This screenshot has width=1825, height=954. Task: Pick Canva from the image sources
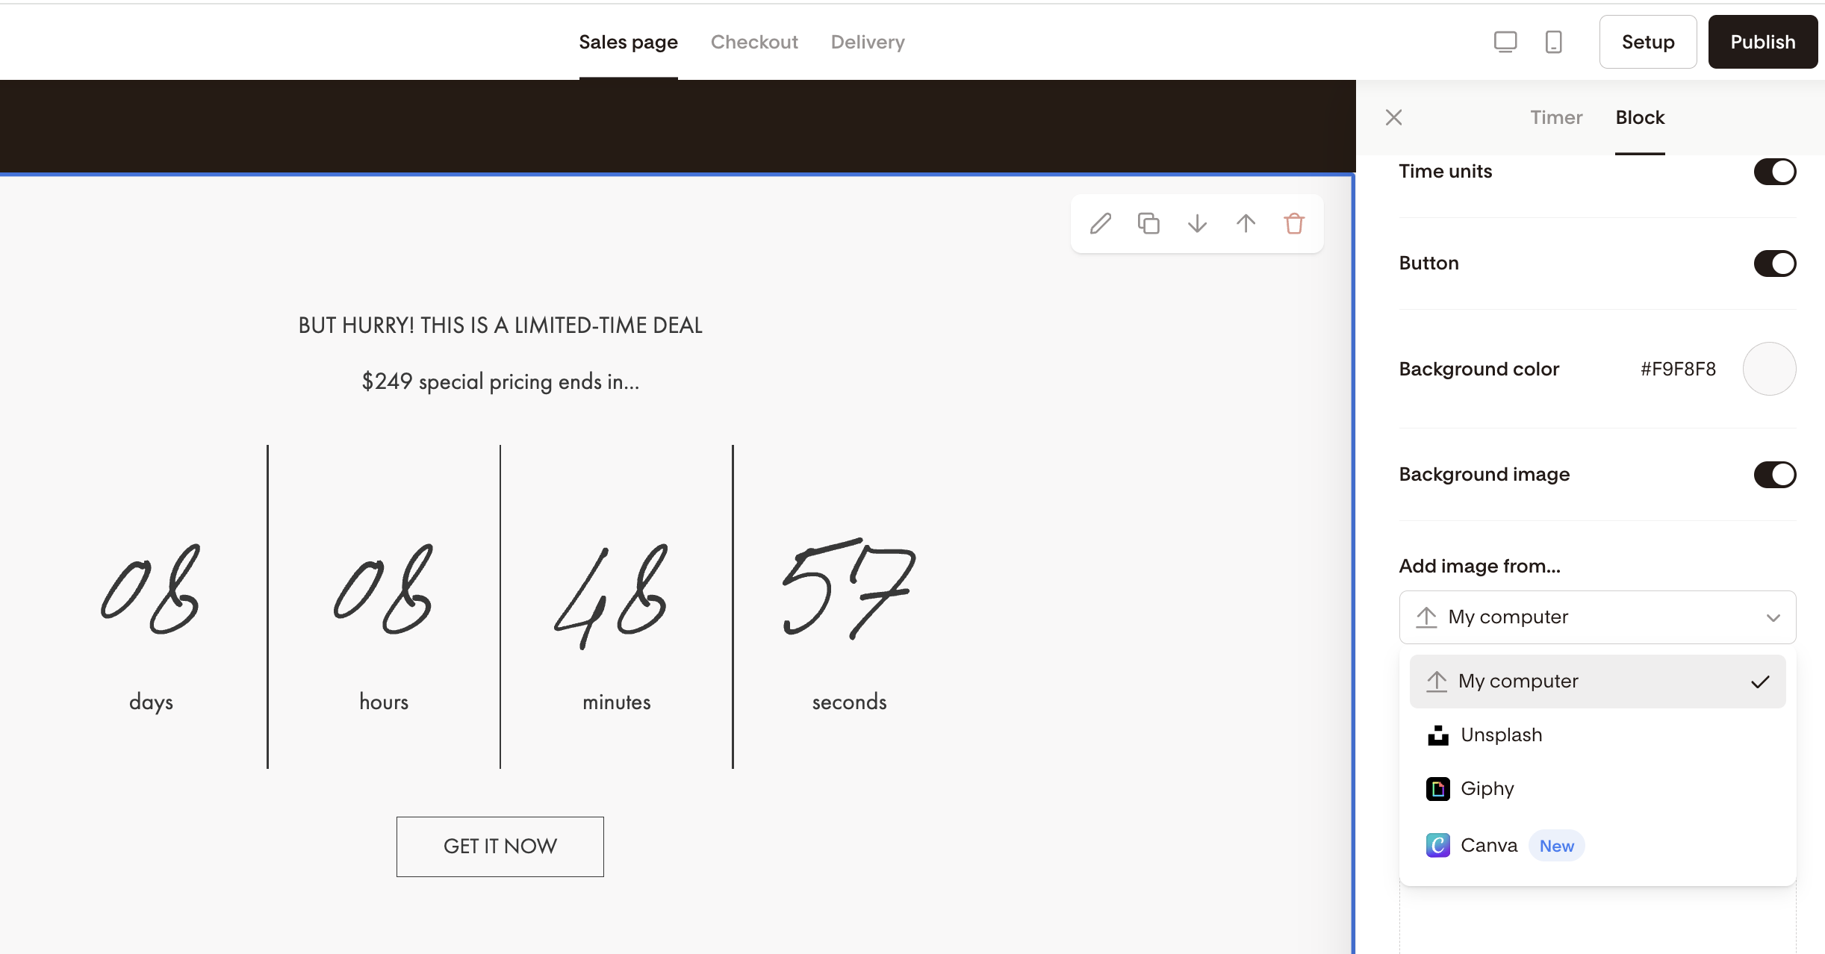point(1488,846)
